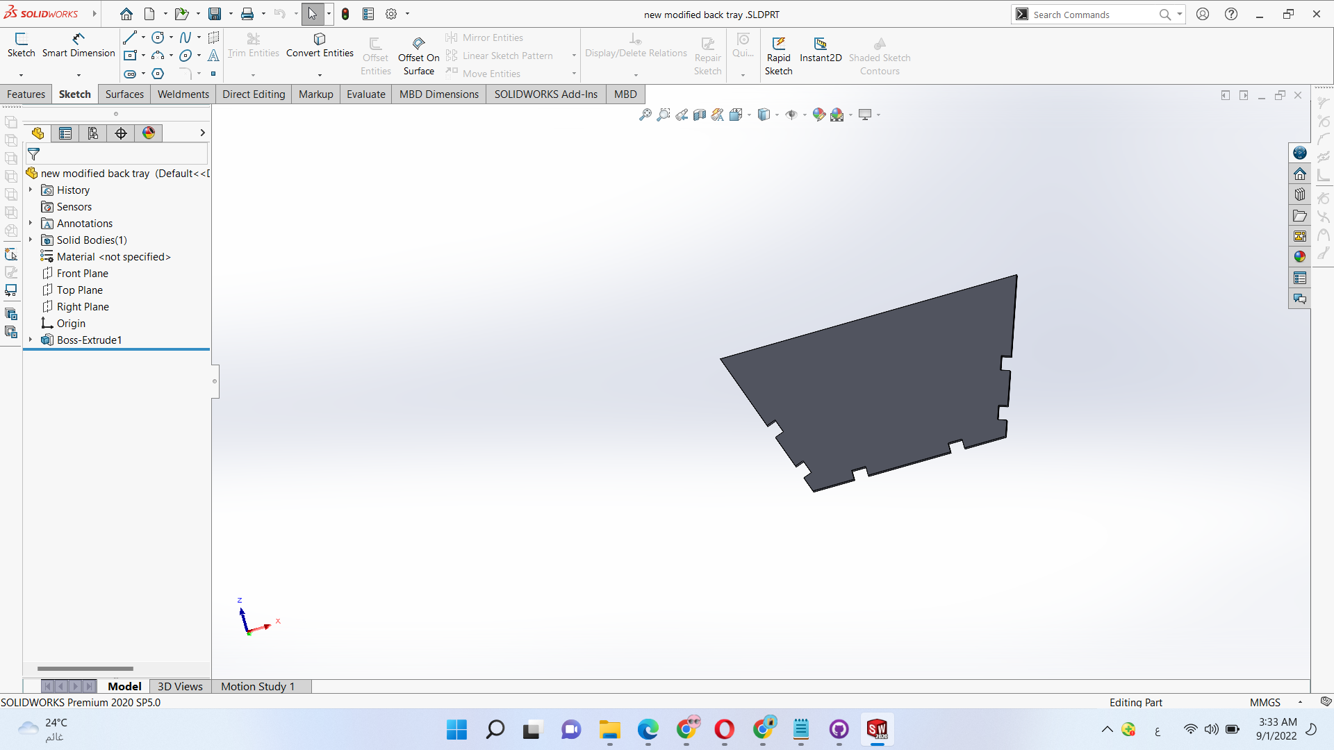Switch to the Features tab
This screenshot has height=750, width=1334.
tap(26, 94)
